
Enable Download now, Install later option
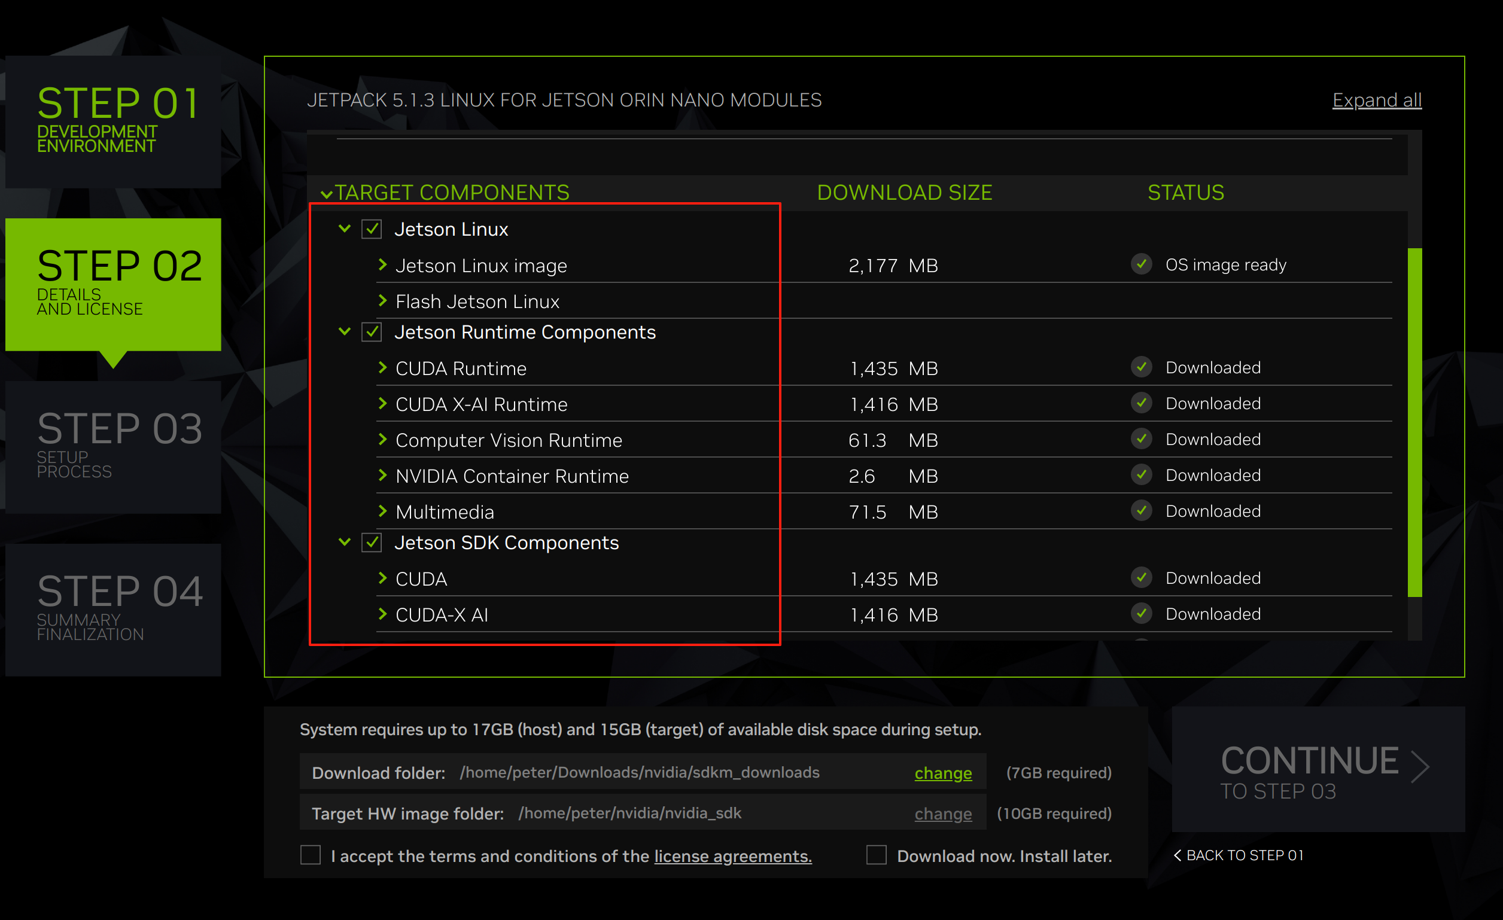click(876, 855)
